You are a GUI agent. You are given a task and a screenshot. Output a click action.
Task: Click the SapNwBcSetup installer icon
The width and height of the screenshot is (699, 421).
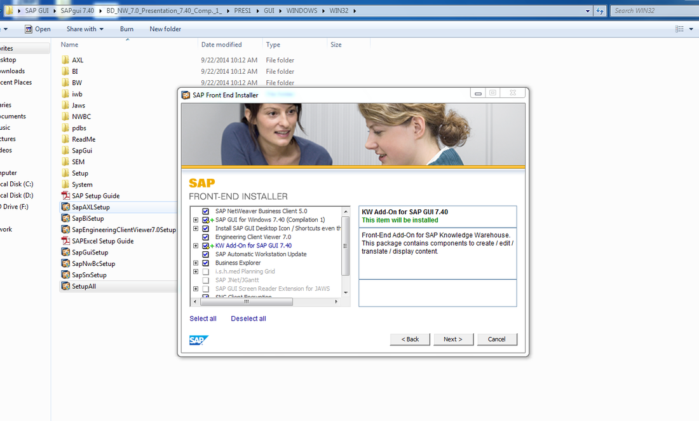(x=65, y=263)
